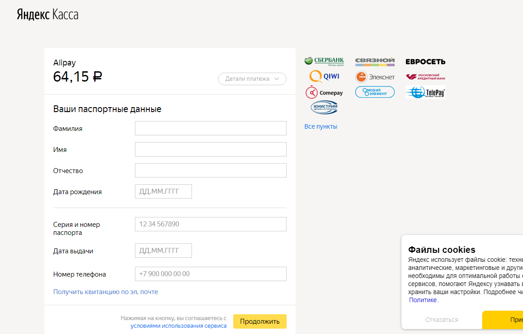The width and height of the screenshot is (523, 334).
Task: Open условиями использования сервиса link
Action: pos(179,326)
